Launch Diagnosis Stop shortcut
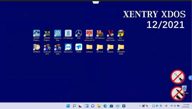 tap(57, 33)
